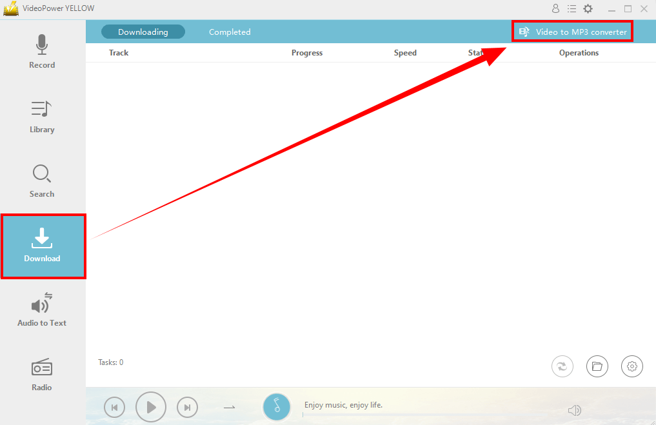Minimize the VideoPower YELLOW window
This screenshot has height=425, width=656.
coord(611,9)
